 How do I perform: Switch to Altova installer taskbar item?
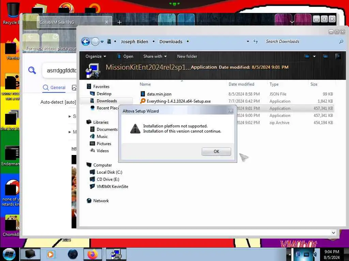coord(116,254)
